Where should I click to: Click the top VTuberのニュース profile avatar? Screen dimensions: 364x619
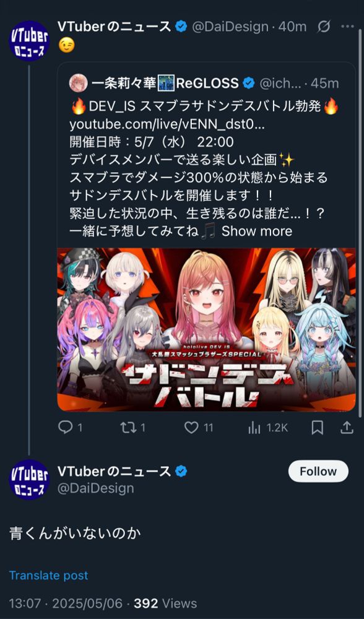(29, 41)
